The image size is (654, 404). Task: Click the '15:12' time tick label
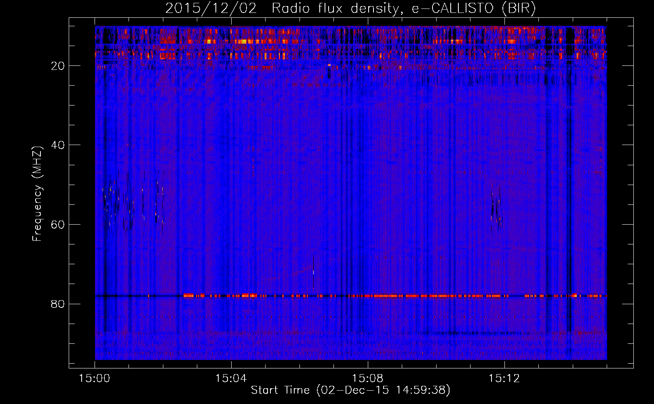[504, 379]
